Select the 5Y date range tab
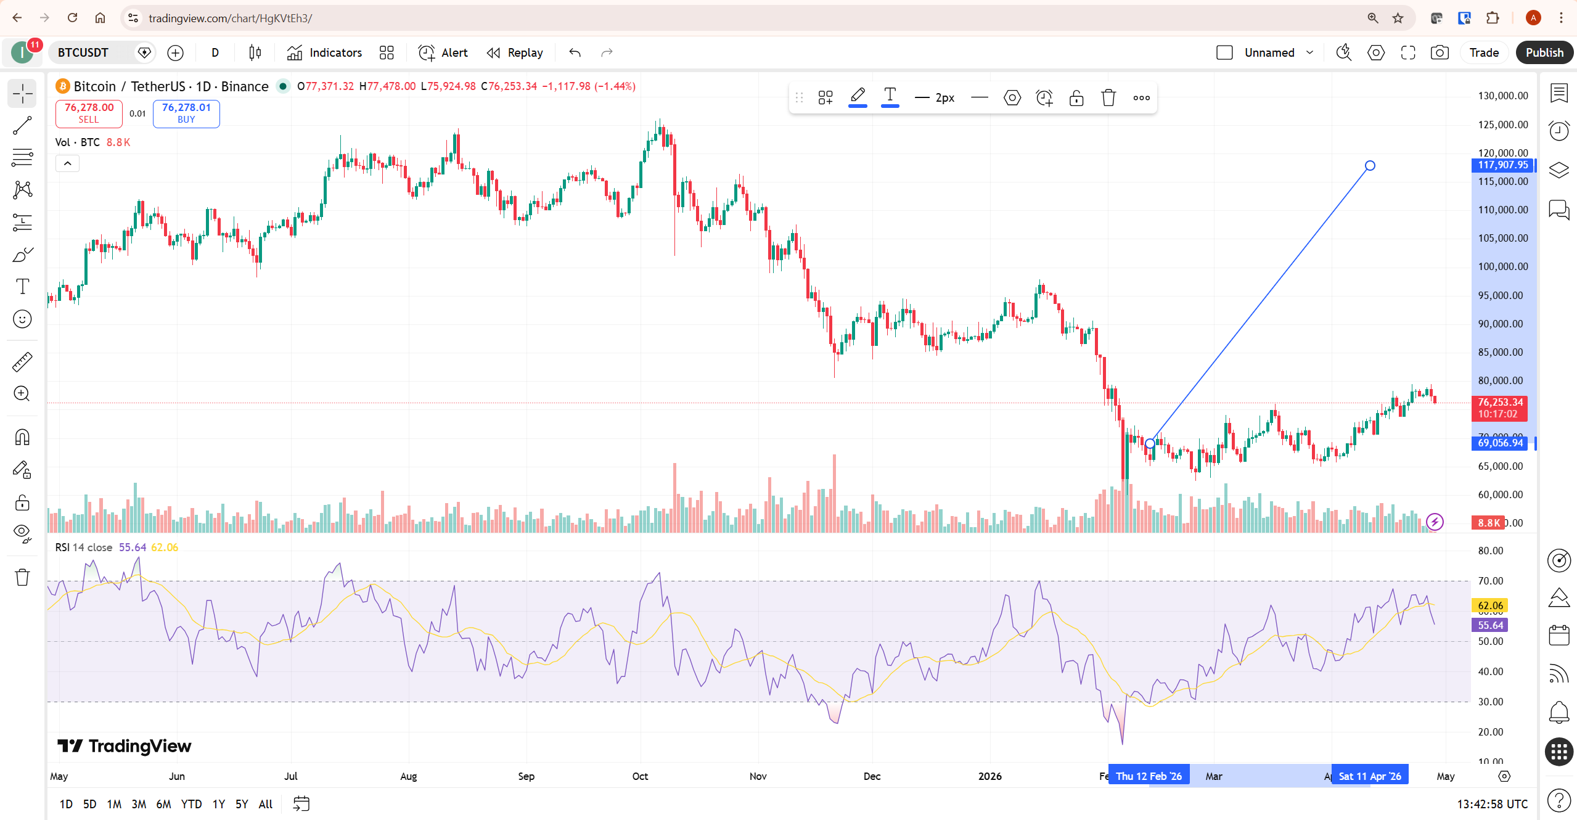The image size is (1577, 820). pos(242,804)
